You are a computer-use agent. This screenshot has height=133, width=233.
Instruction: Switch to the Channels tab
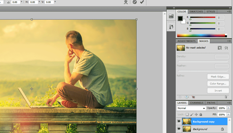click(x=197, y=103)
